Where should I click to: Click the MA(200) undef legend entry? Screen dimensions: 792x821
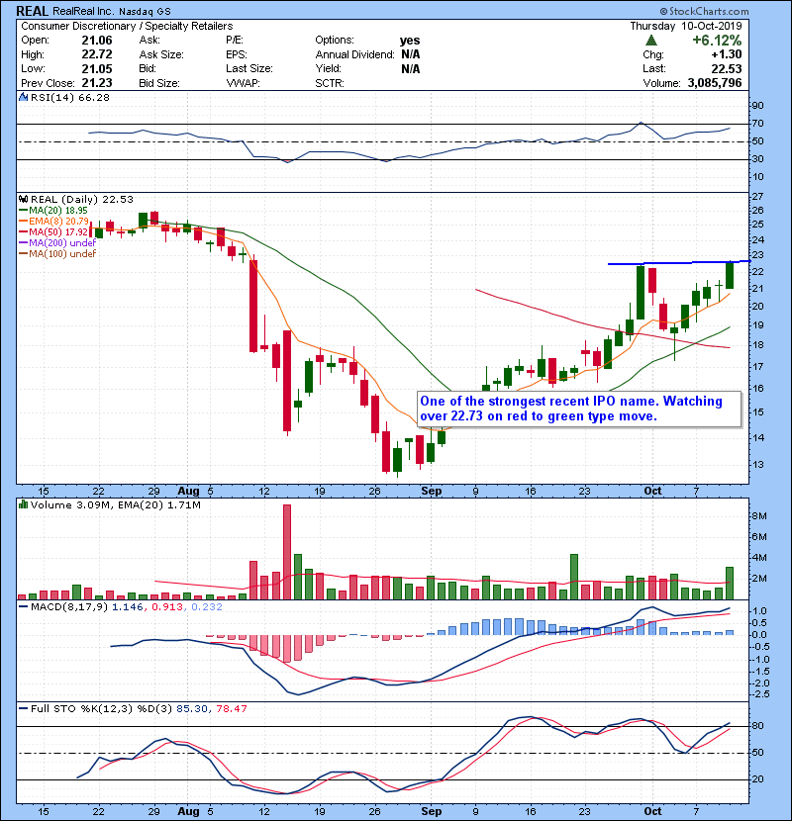tap(57, 243)
